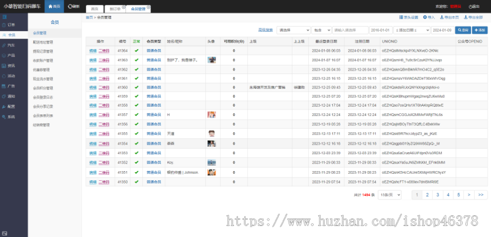491x237 pixels.
Task: Switch to the 首页 tab
Action: (94, 9)
